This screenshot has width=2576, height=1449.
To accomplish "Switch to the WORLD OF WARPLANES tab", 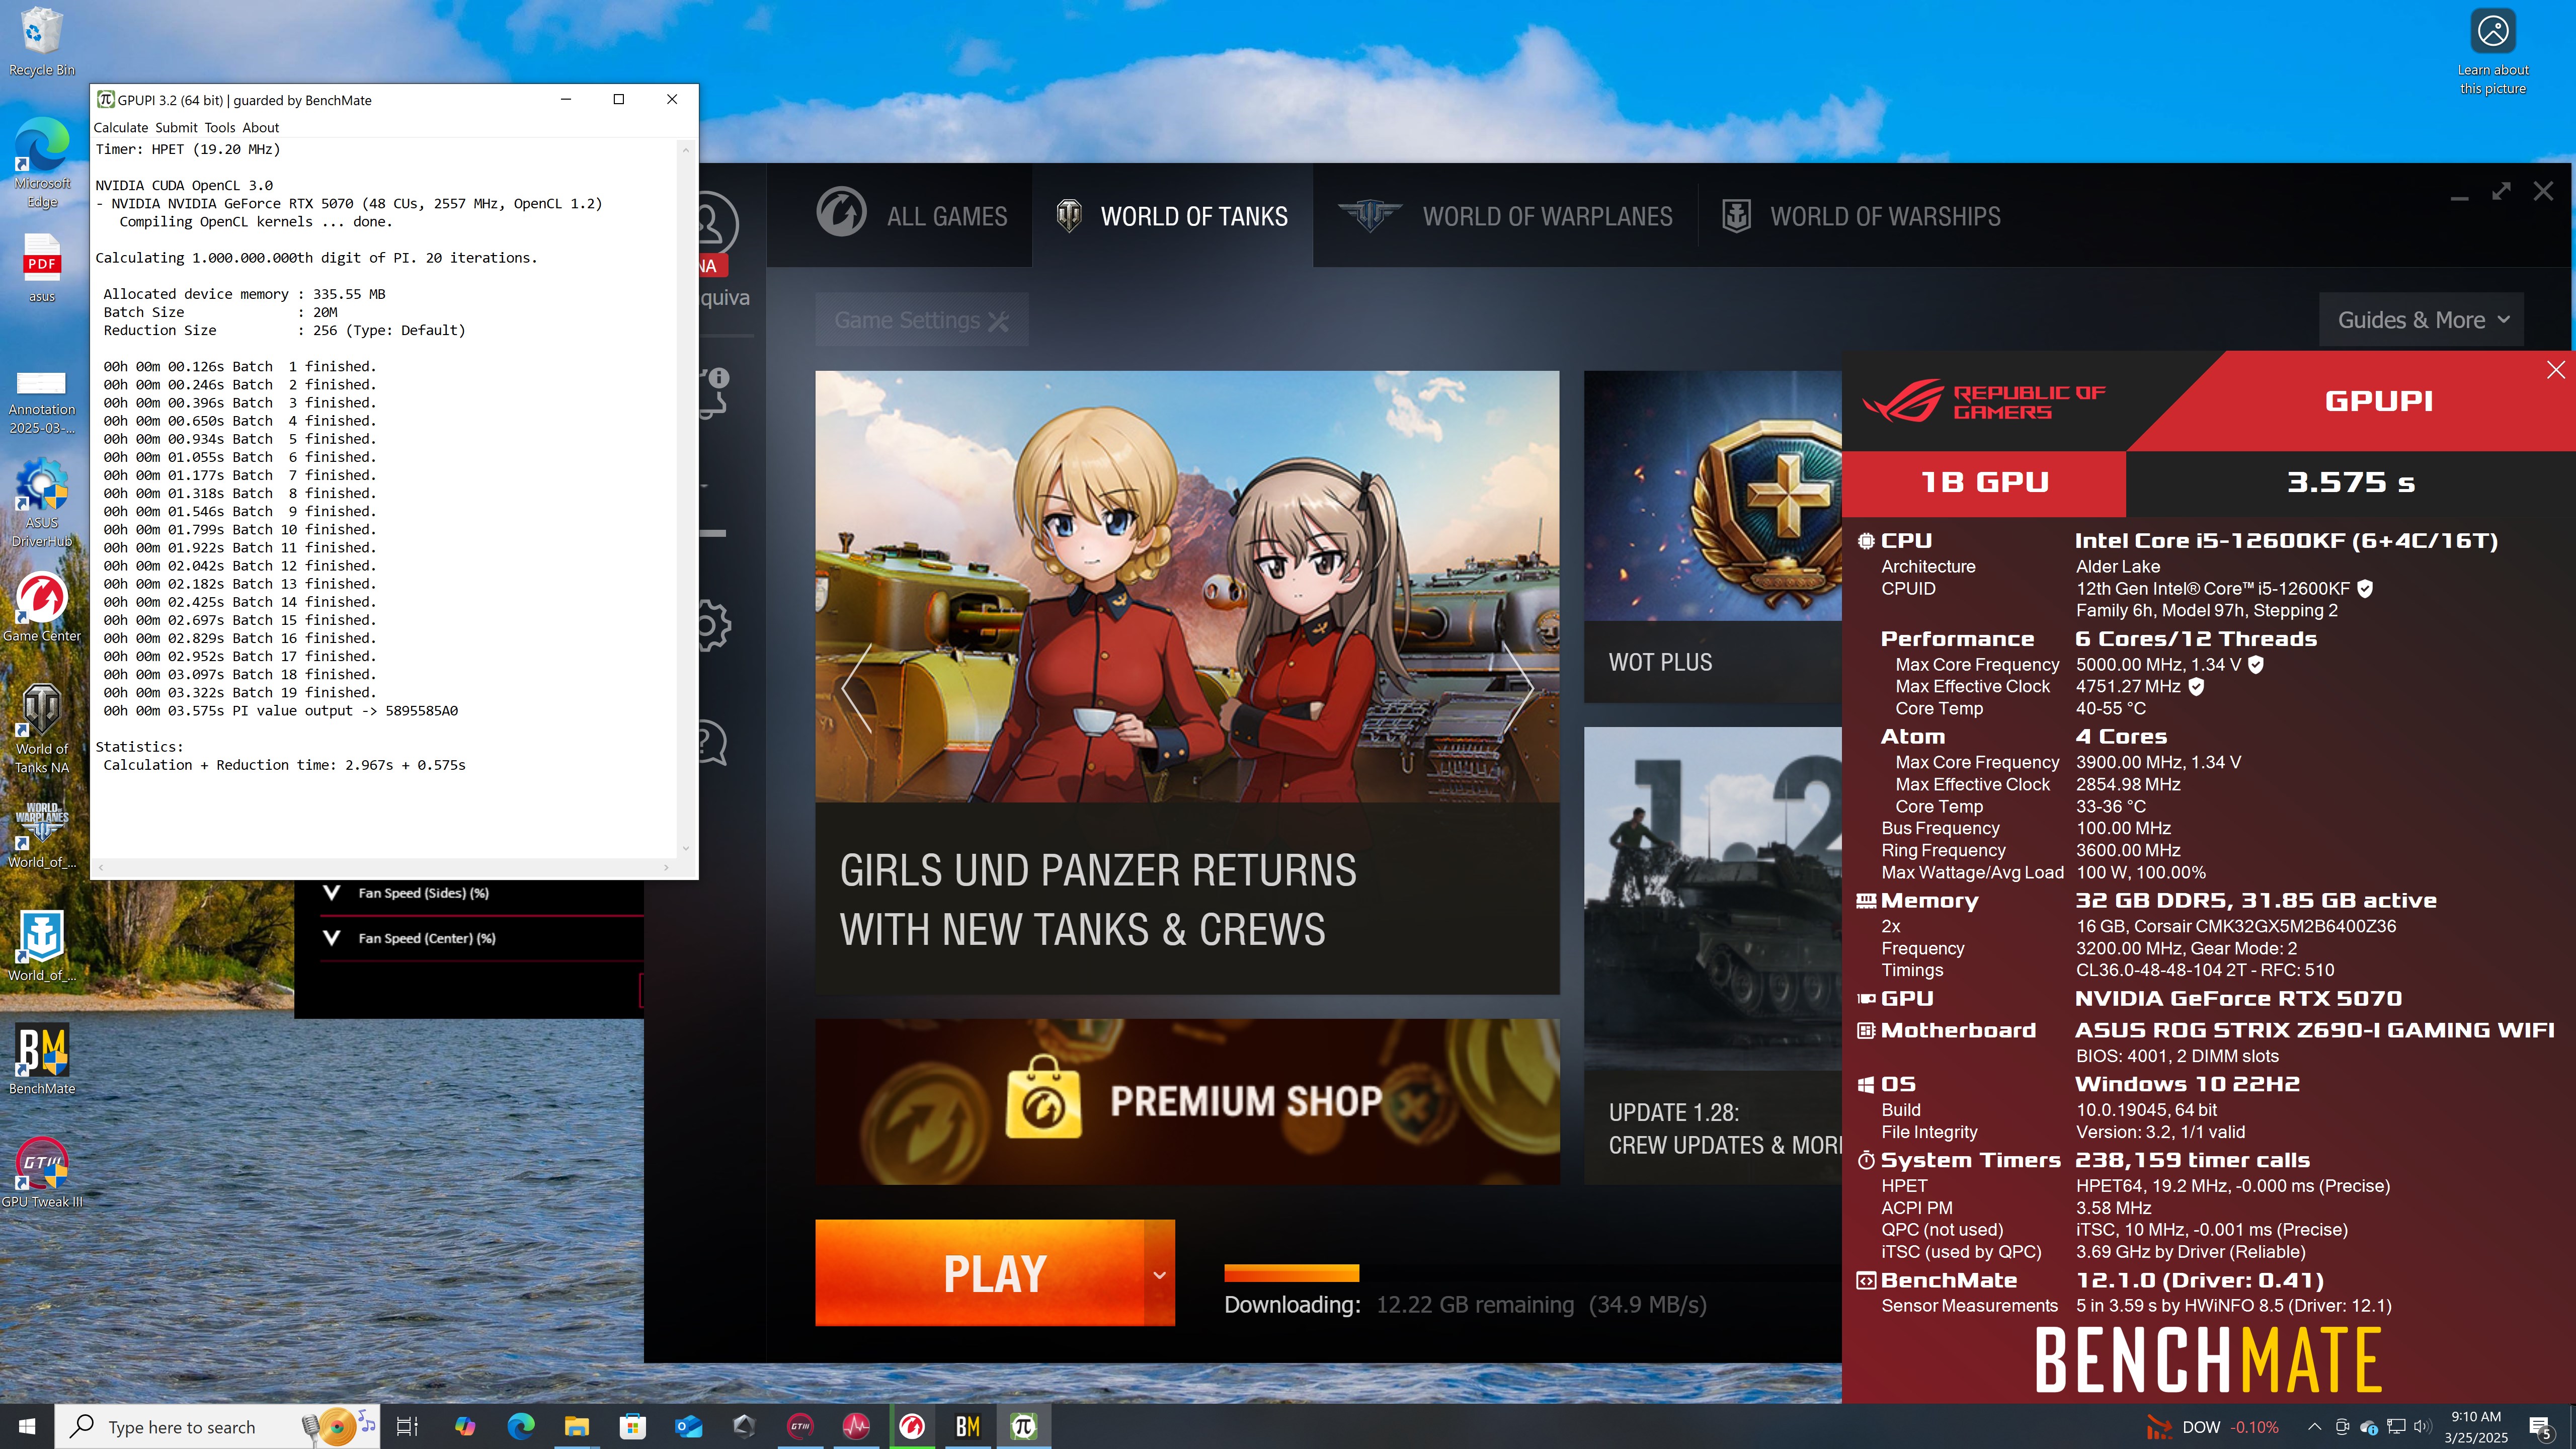I will (1505, 216).
